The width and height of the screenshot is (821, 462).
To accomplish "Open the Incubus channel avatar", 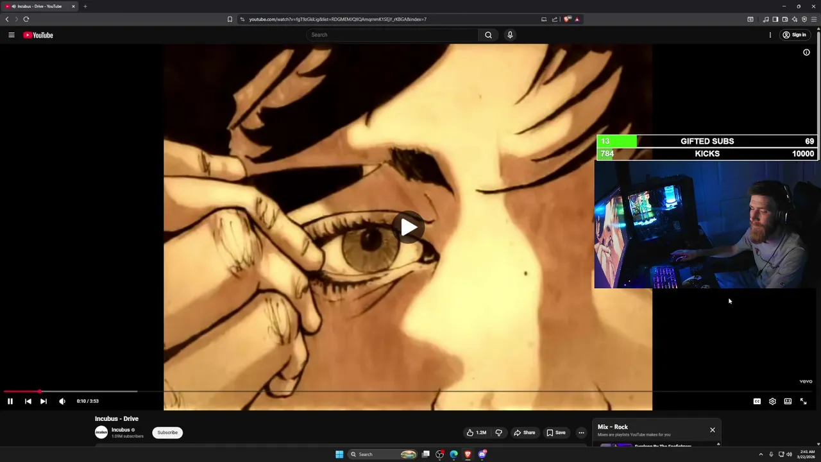I will (x=101, y=432).
